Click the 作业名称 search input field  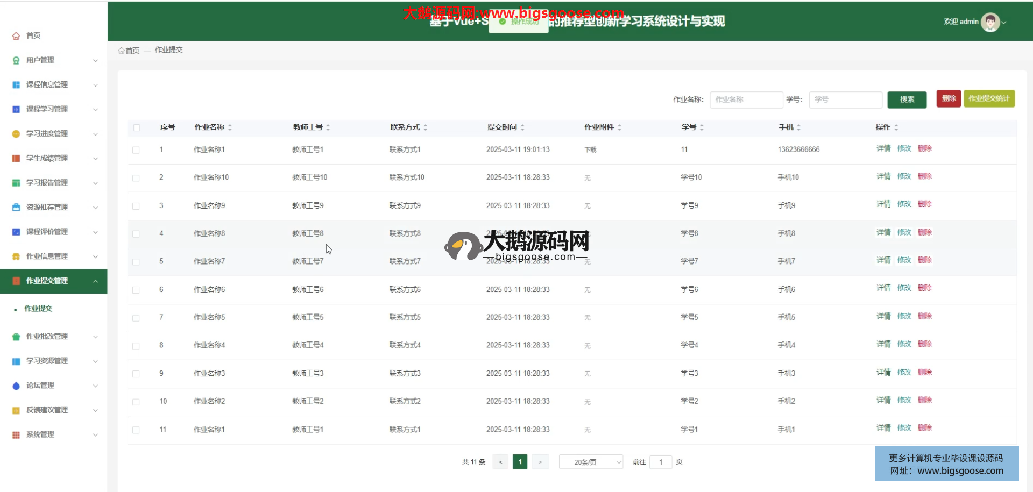(746, 99)
